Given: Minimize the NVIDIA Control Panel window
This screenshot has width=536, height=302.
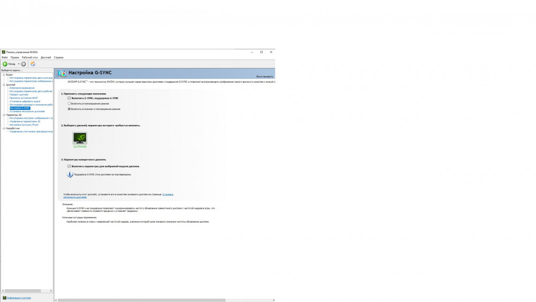Looking at the screenshot, I should [252, 53].
